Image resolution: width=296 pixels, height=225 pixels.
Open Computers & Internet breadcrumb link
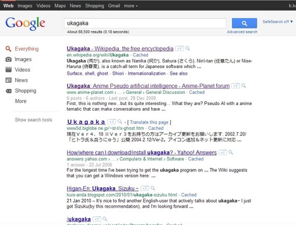point(141,159)
